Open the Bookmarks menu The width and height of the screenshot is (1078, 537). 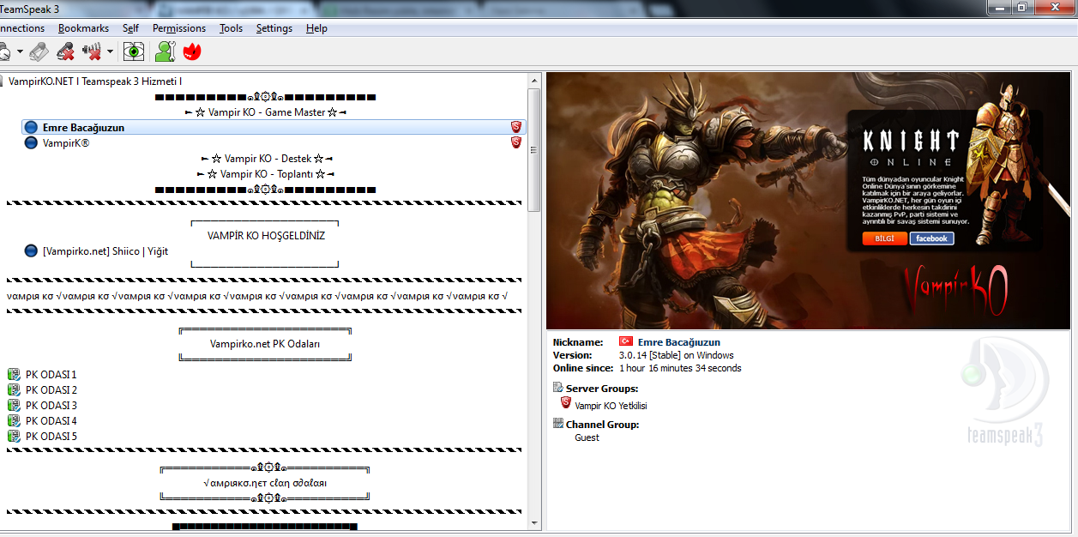[83, 28]
